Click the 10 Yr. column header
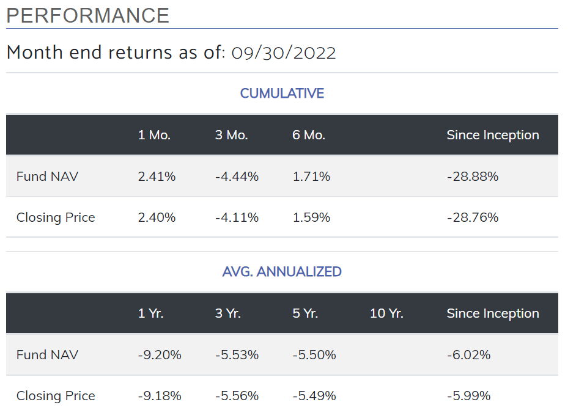 [386, 313]
